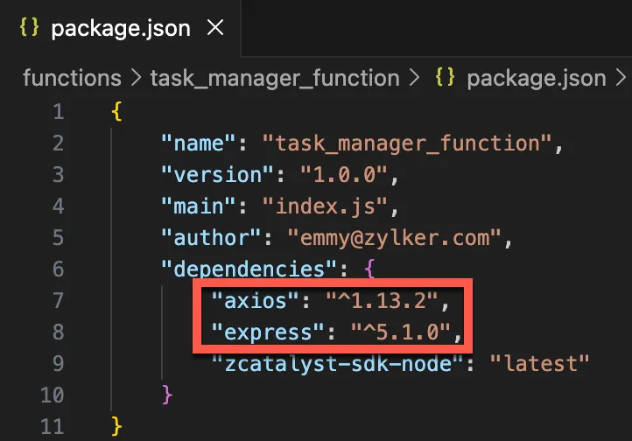Screen dimensions: 632x441
Task: Expand the chevron after the package.json breadcrumb
Action: click(x=621, y=78)
